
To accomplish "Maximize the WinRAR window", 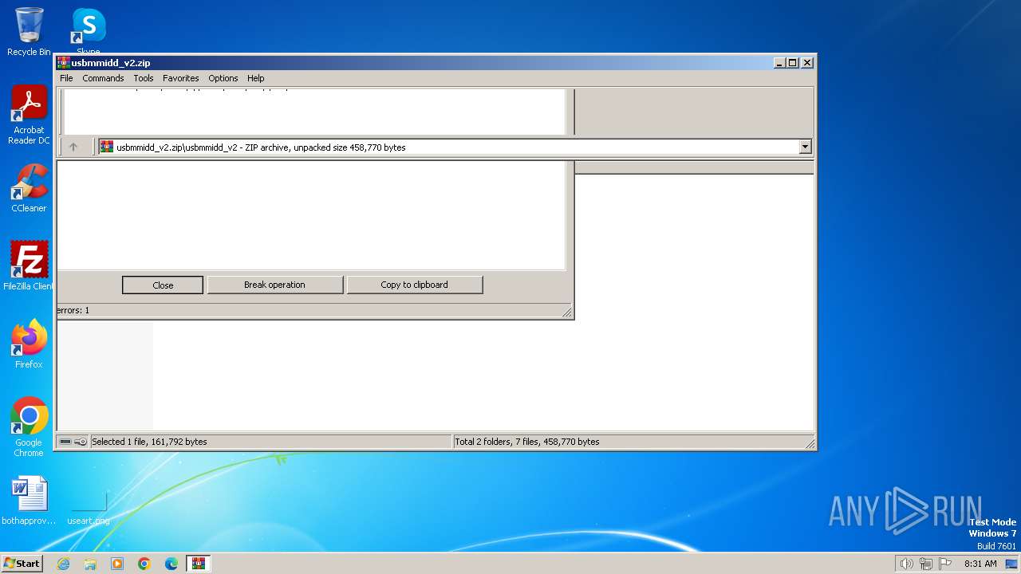I will click(x=792, y=63).
